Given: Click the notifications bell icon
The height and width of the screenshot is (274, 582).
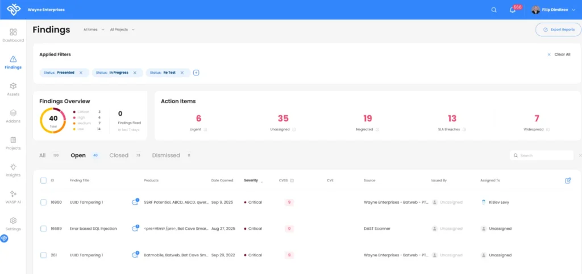Looking at the screenshot, I should tap(513, 10).
